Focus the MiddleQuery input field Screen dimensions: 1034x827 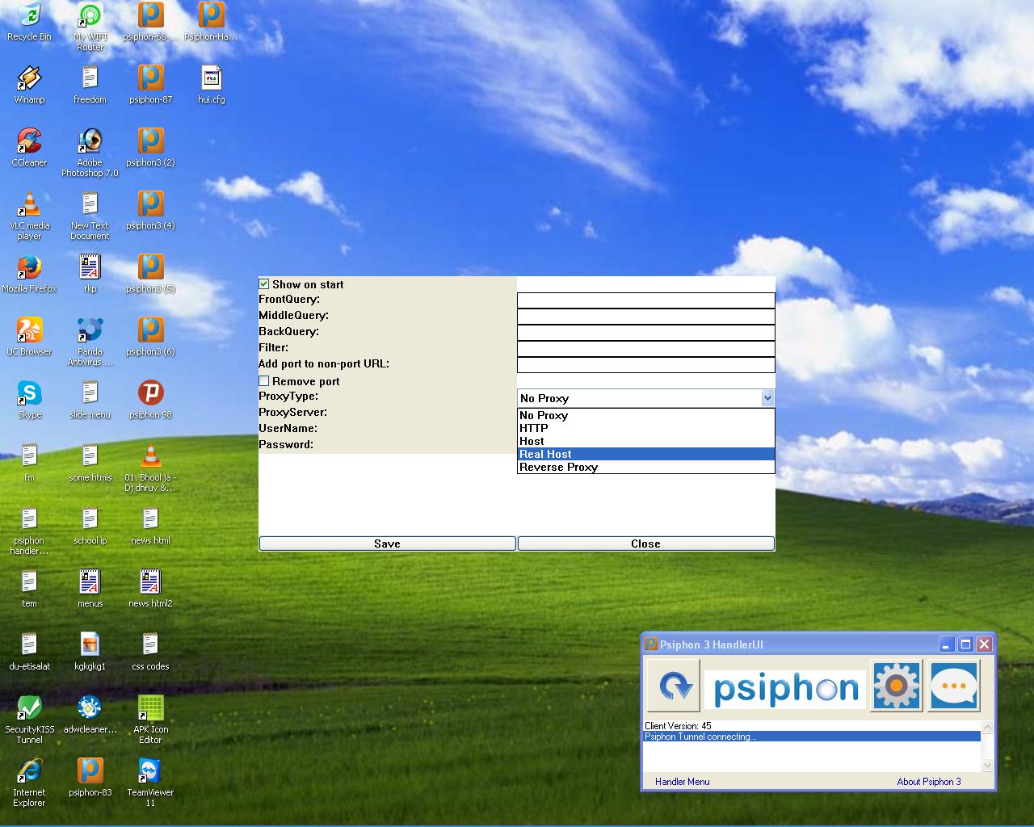pos(645,317)
